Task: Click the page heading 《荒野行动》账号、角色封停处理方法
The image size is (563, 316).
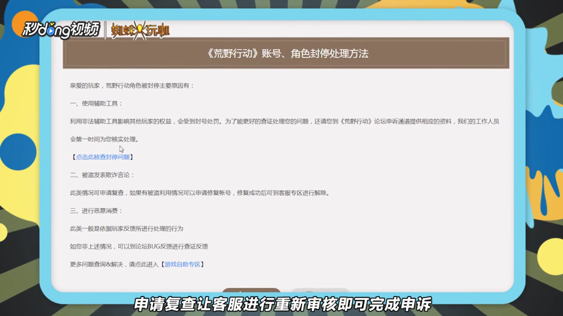Action: pyautogui.click(x=287, y=53)
